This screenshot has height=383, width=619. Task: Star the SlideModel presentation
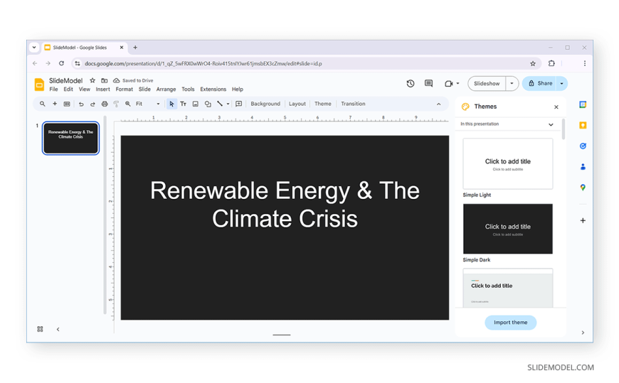(x=92, y=80)
